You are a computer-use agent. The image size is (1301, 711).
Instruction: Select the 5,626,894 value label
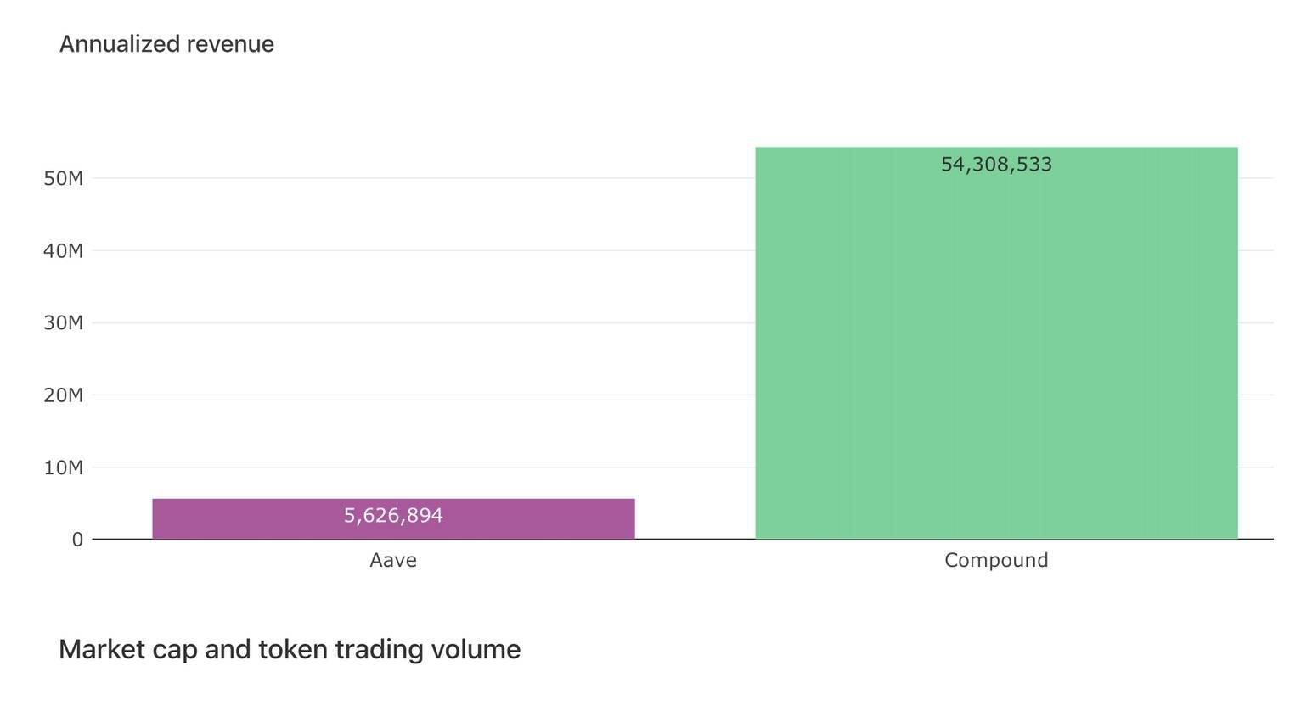(x=393, y=516)
